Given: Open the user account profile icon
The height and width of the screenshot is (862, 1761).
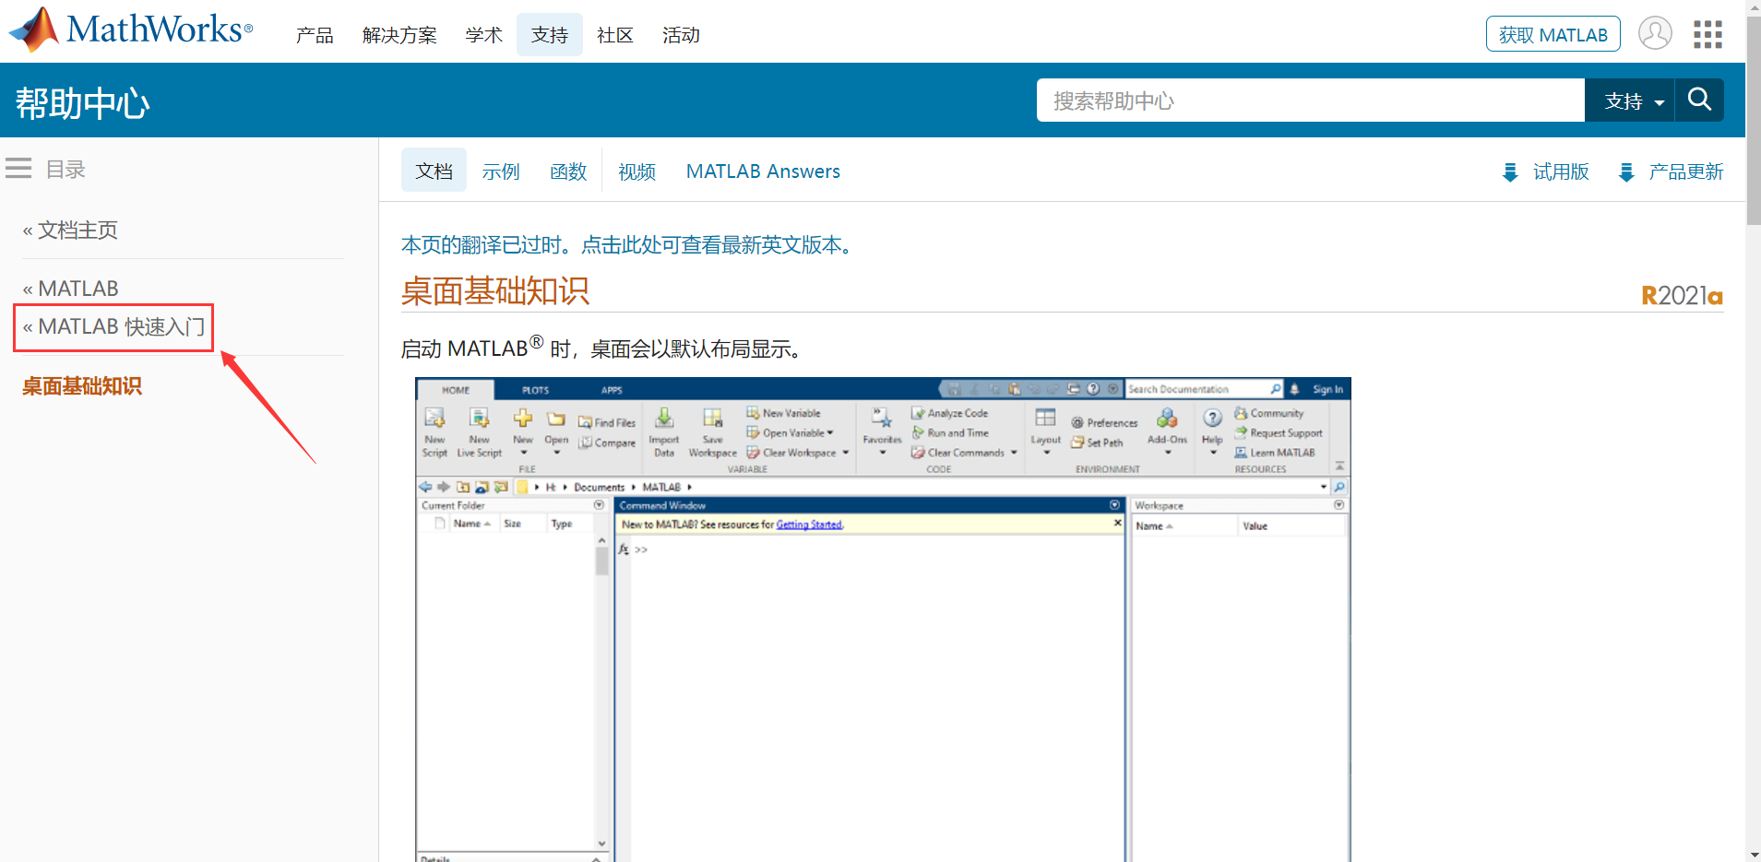Looking at the screenshot, I should [x=1655, y=33].
